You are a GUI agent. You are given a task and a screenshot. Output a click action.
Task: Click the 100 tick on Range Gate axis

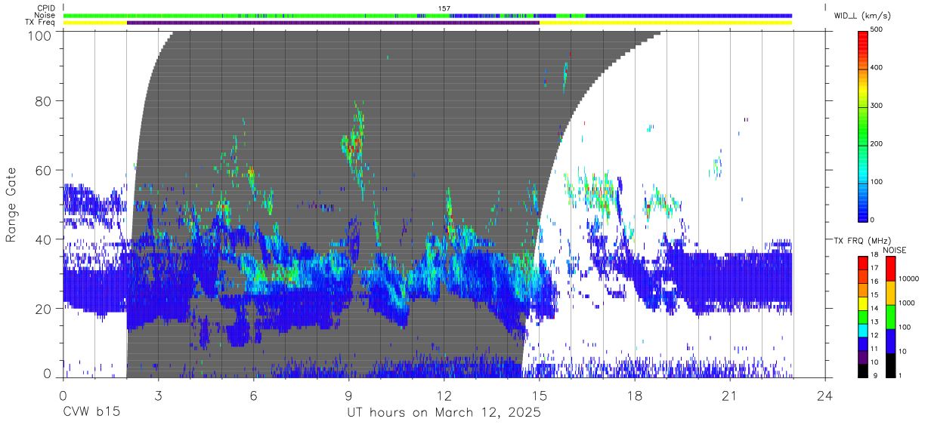pyautogui.click(x=40, y=35)
